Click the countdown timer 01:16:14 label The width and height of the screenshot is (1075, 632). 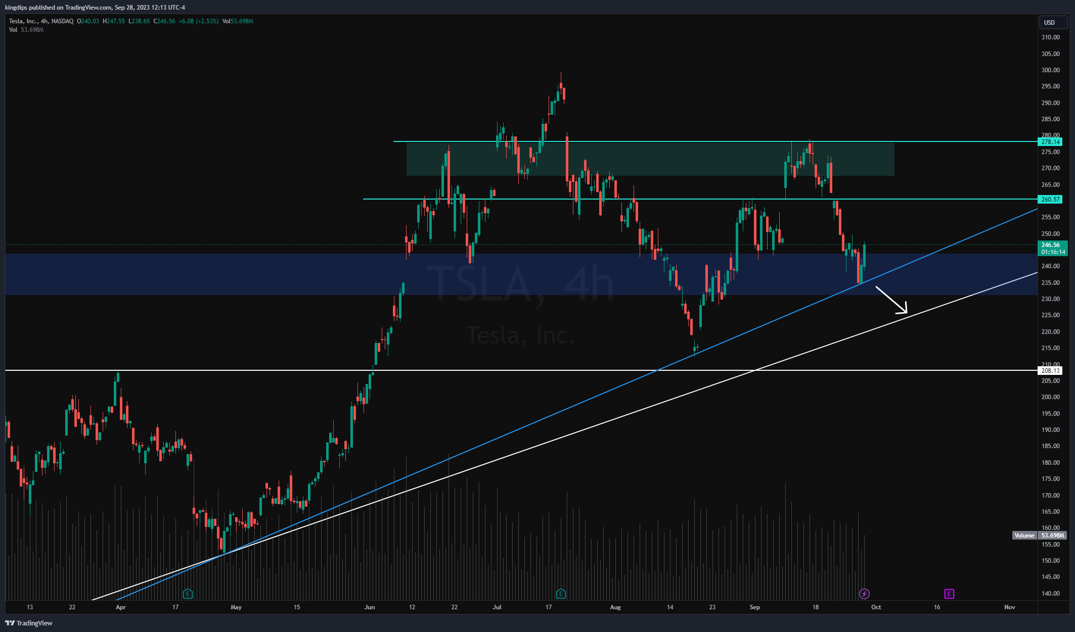(1052, 252)
